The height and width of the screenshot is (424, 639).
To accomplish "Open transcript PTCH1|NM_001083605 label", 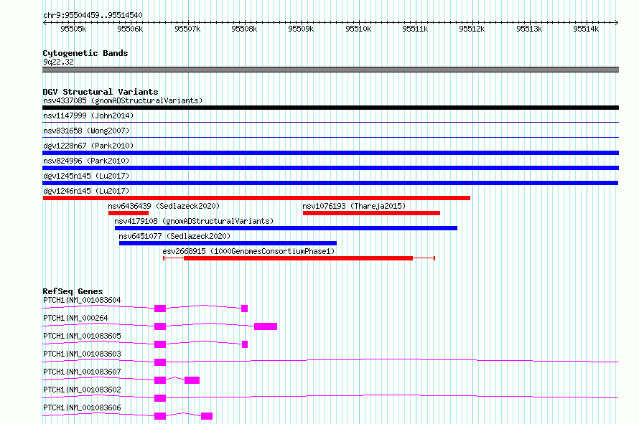I will [82, 336].
